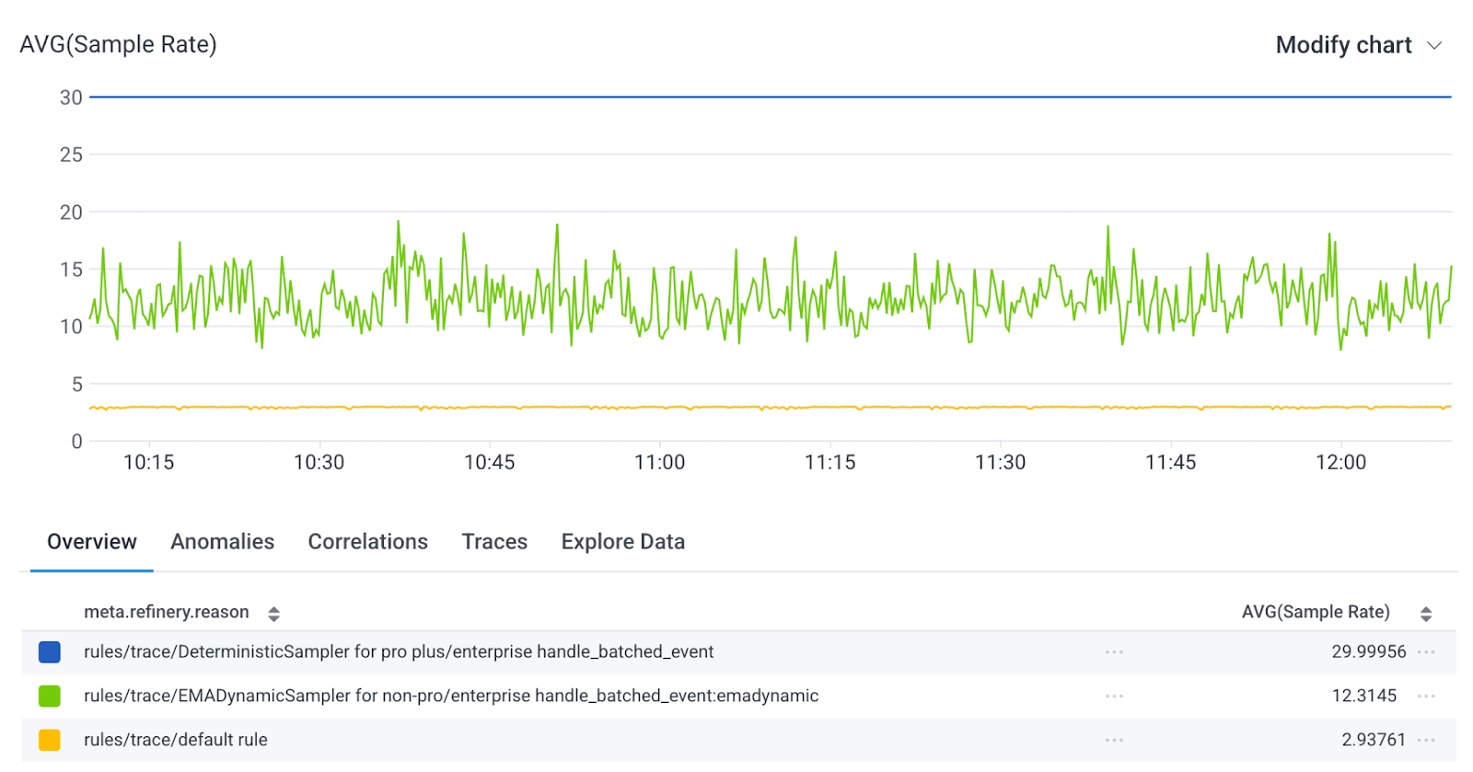Go to the Traces tab
The width and height of the screenshot is (1473, 772).
(494, 542)
